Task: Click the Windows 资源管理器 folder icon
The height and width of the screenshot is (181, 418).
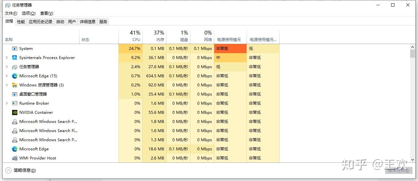Action: pyautogui.click(x=14, y=85)
